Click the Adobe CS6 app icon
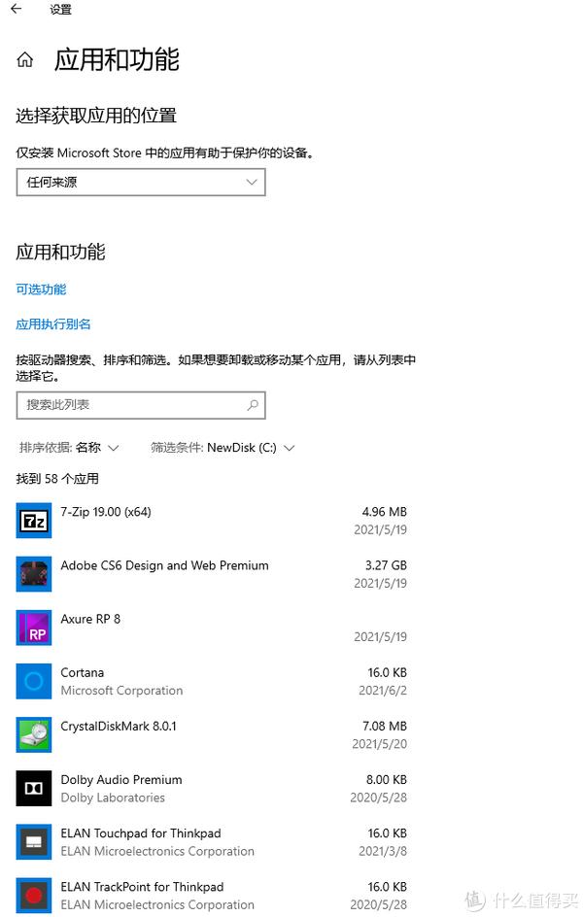The image size is (583, 917). [x=33, y=574]
